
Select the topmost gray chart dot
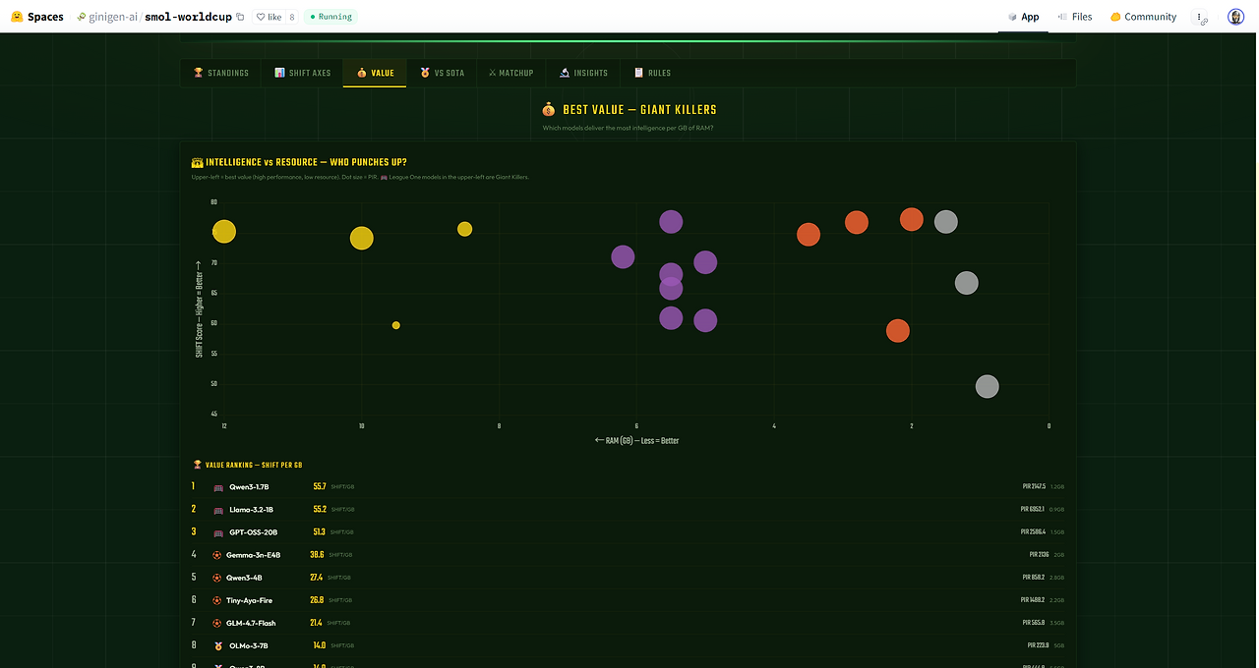946,222
